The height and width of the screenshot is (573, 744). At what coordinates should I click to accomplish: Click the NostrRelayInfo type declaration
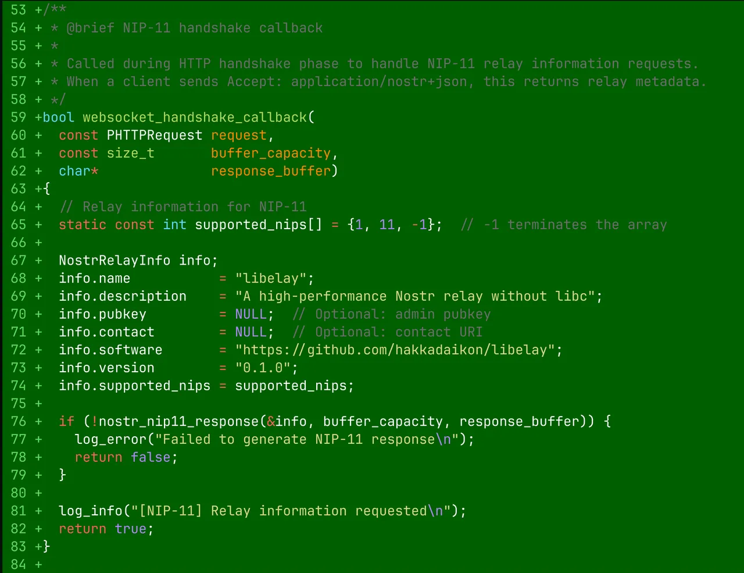(x=115, y=261)
